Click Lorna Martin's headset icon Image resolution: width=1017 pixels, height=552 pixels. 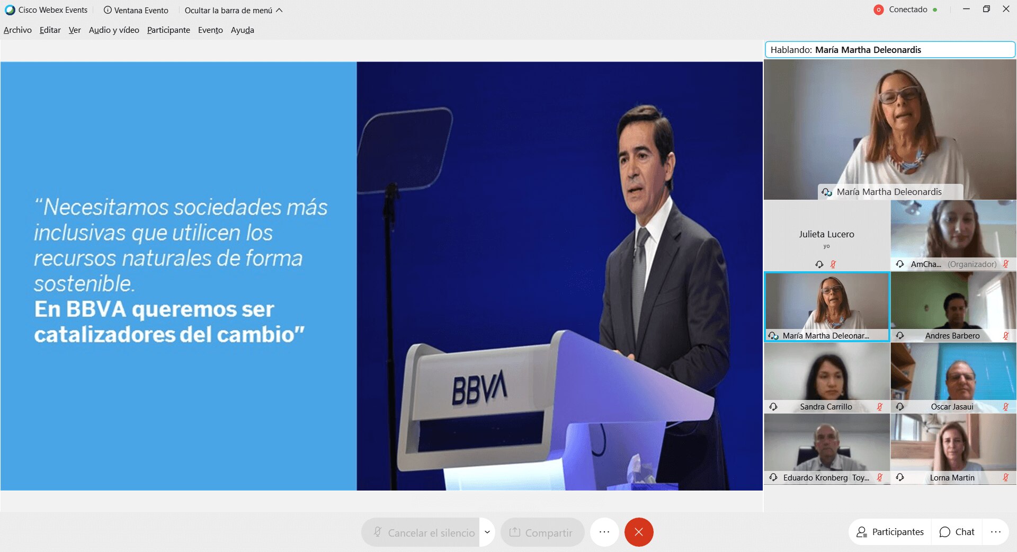click(x=900, y=477)
